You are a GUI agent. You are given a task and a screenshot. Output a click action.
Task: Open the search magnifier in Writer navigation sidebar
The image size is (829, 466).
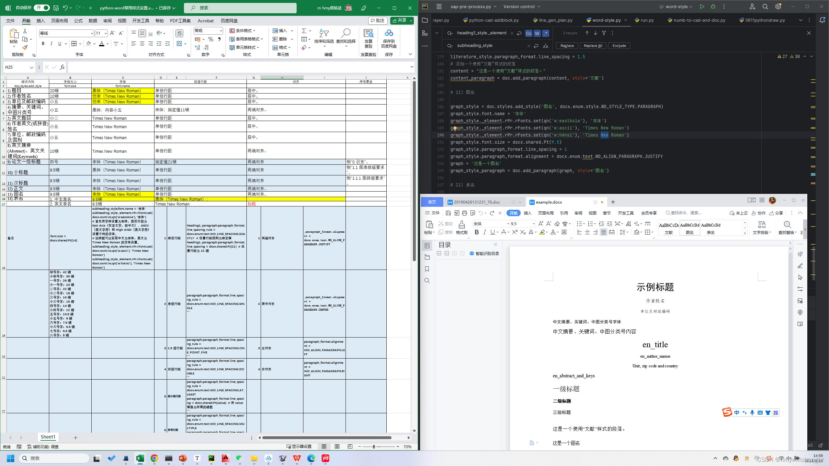pos(427,281)
